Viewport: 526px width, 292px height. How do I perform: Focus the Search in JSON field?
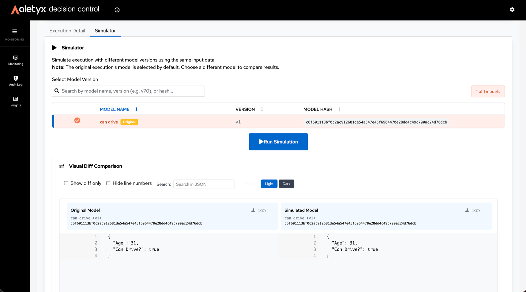(x=204, y=184)
